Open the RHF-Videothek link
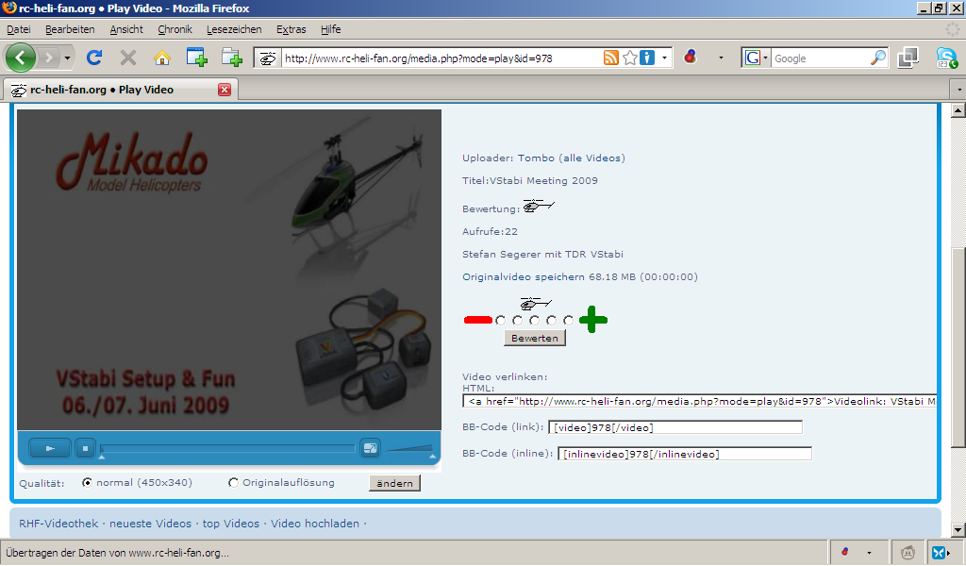Screen dimensions: 966x566 [58, 524]
